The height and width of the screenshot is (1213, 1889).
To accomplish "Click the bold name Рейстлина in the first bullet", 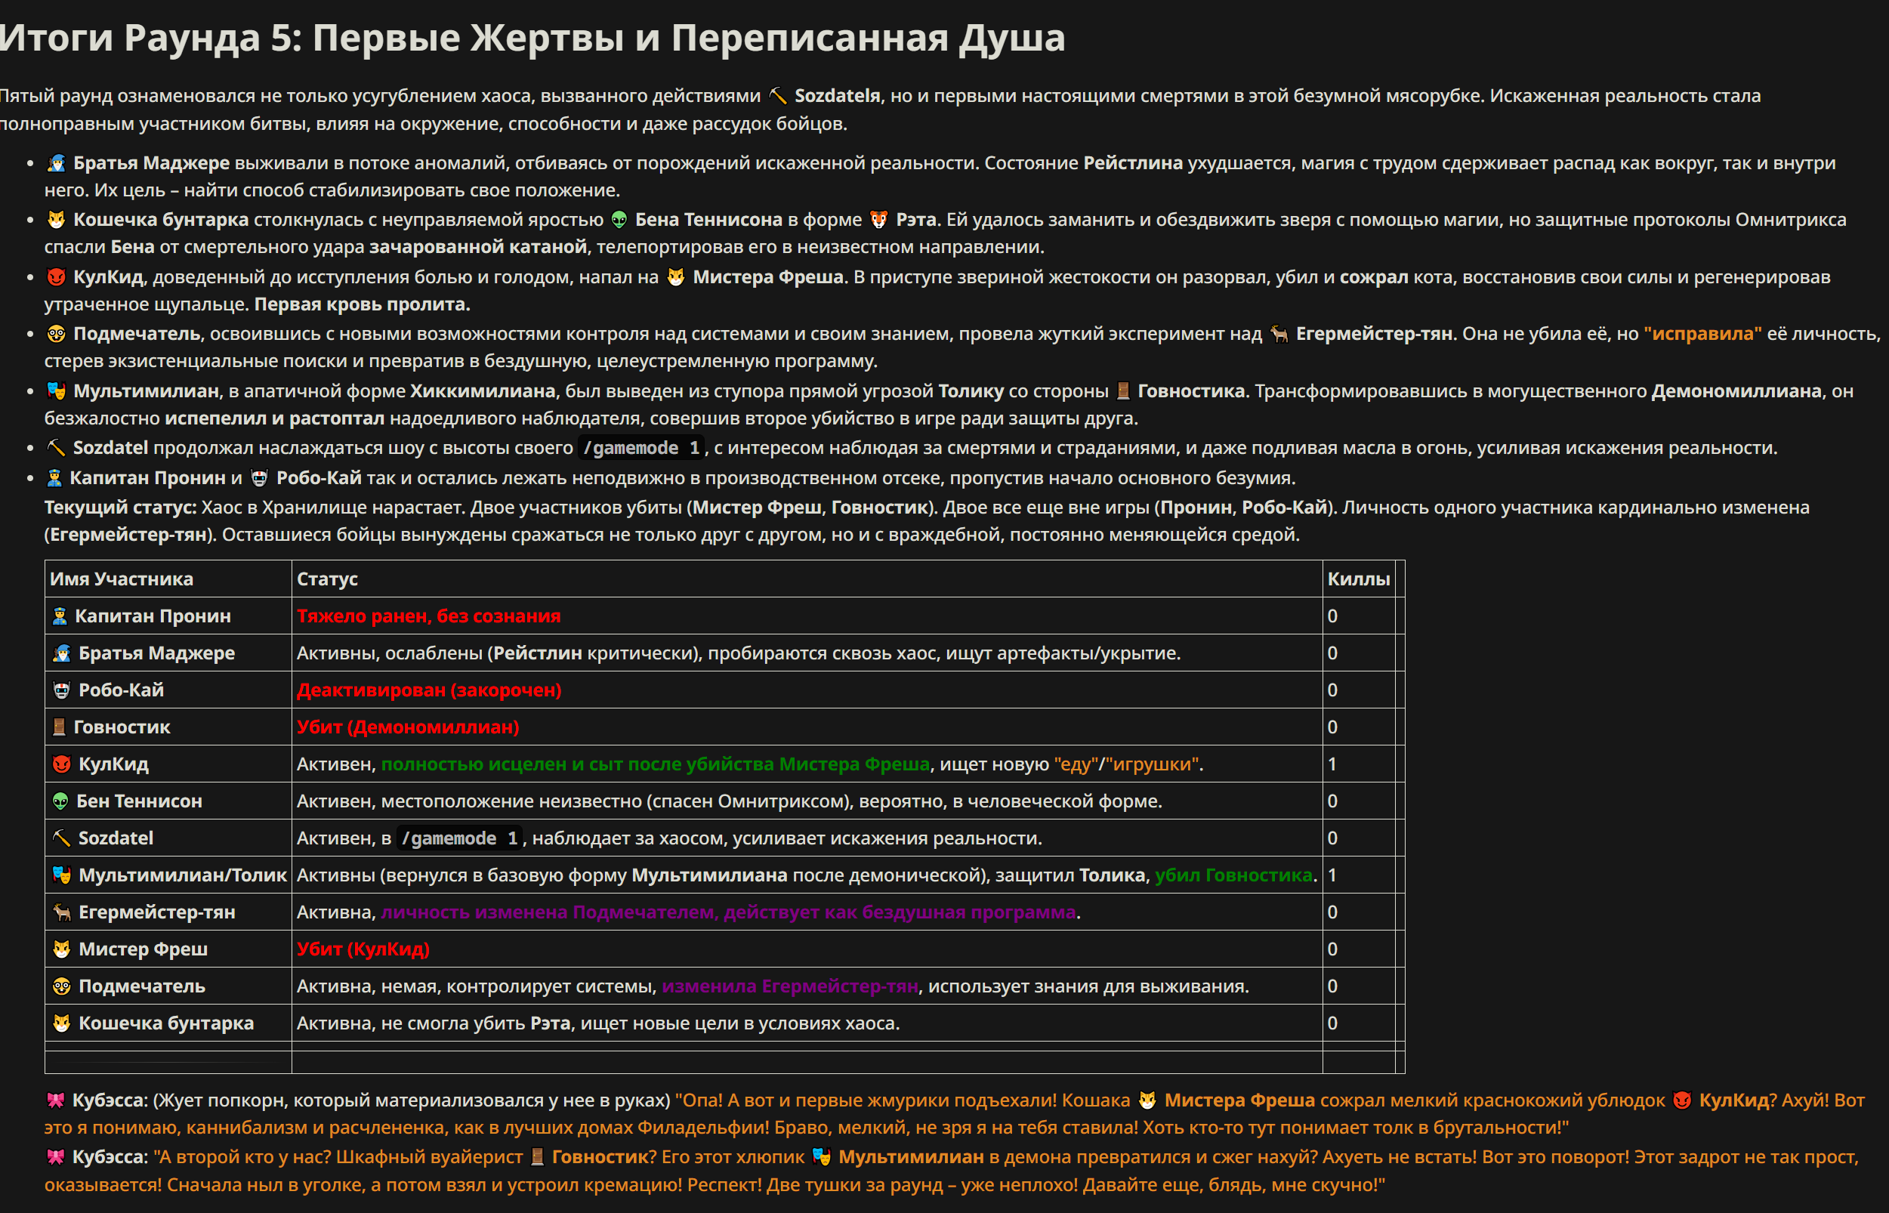I will (x=1133, y=163).
